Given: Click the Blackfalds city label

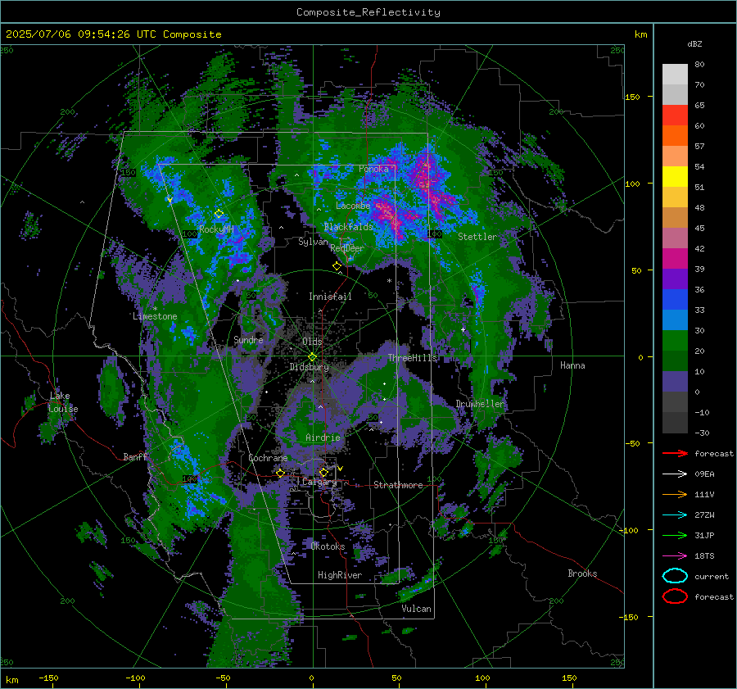Looking at the screenshot, I should [x=348, y=227].
